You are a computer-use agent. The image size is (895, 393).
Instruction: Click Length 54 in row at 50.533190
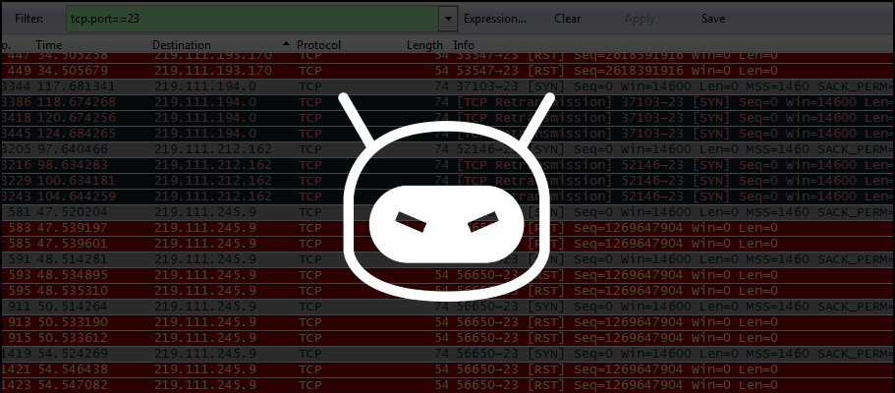(442, 322)
